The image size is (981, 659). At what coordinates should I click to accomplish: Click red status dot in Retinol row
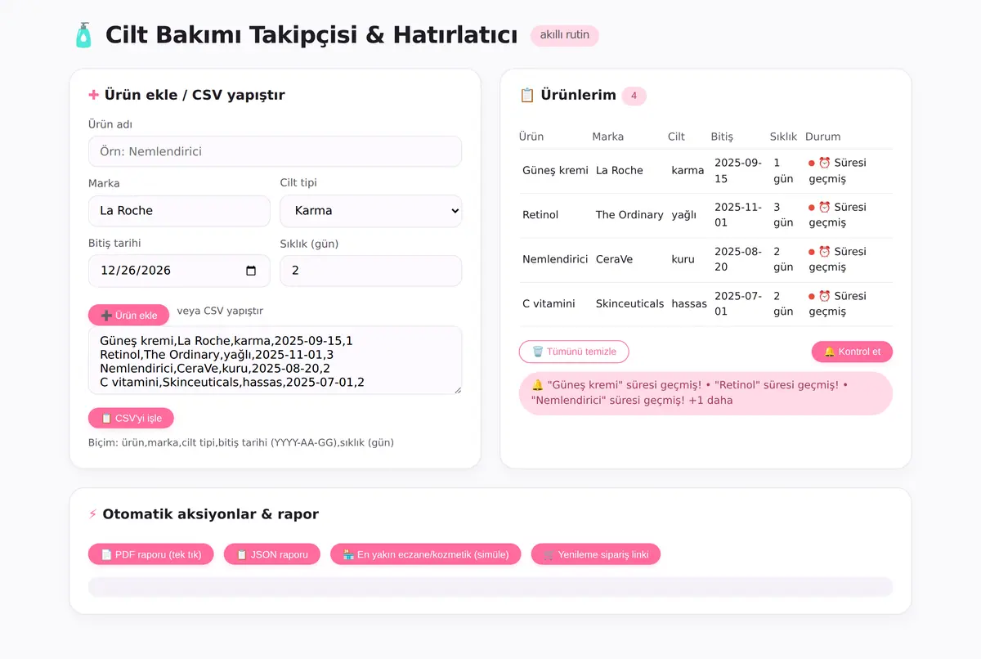[x=812, y=207]
